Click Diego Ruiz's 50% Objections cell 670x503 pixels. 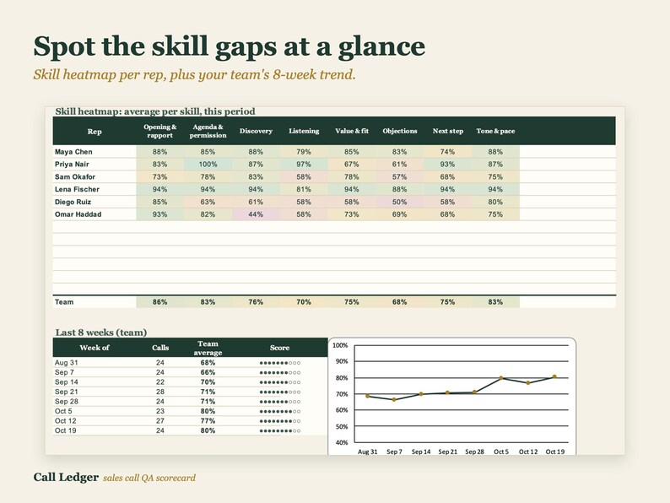point(399,202)
